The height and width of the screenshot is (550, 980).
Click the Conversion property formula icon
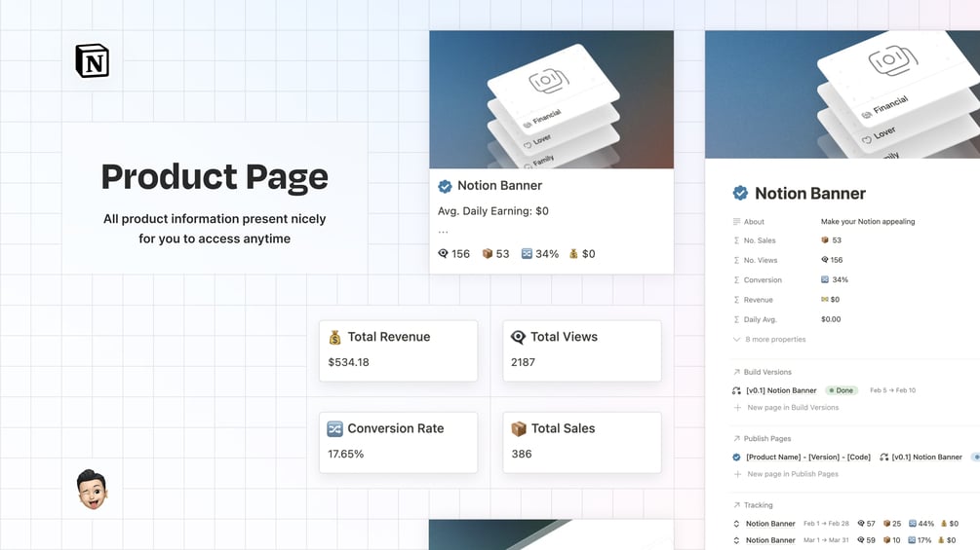pos(736,280)
